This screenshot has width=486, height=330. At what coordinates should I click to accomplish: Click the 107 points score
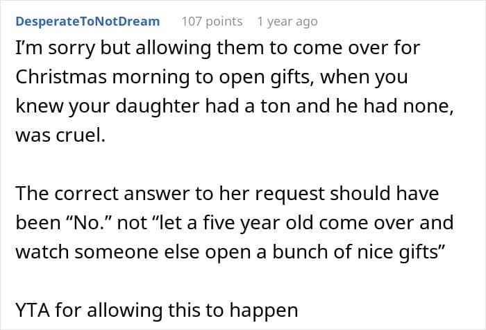pos(212,21)
